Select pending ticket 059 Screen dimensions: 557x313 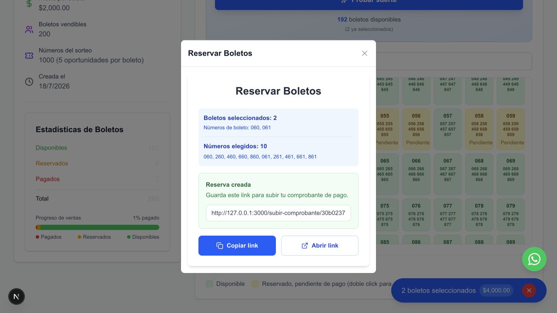click(511, 129)
